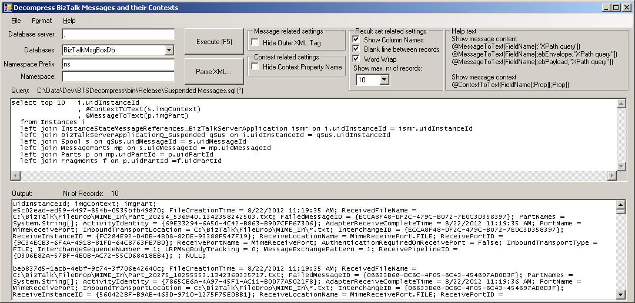Click the application icon in title bar
Screen dimensions: 635x303
click(x=8, y=7)
